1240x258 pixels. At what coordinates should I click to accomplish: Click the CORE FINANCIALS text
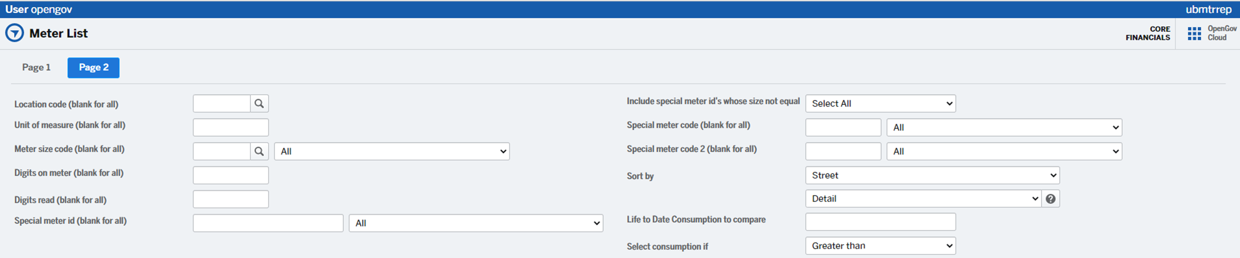pos(1148,33)
